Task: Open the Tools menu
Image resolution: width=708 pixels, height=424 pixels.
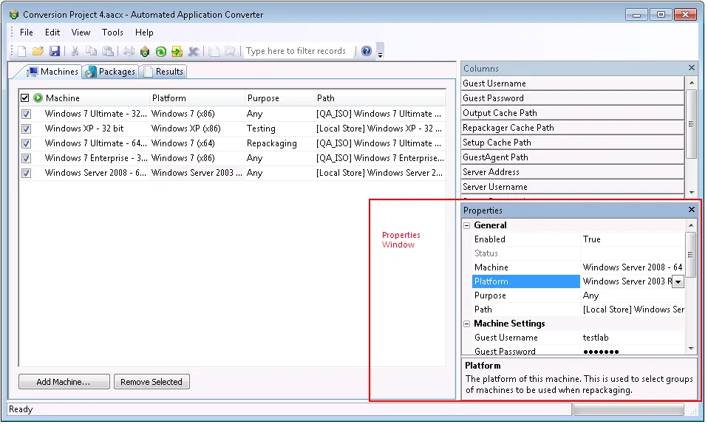Action: click(112, 33)
